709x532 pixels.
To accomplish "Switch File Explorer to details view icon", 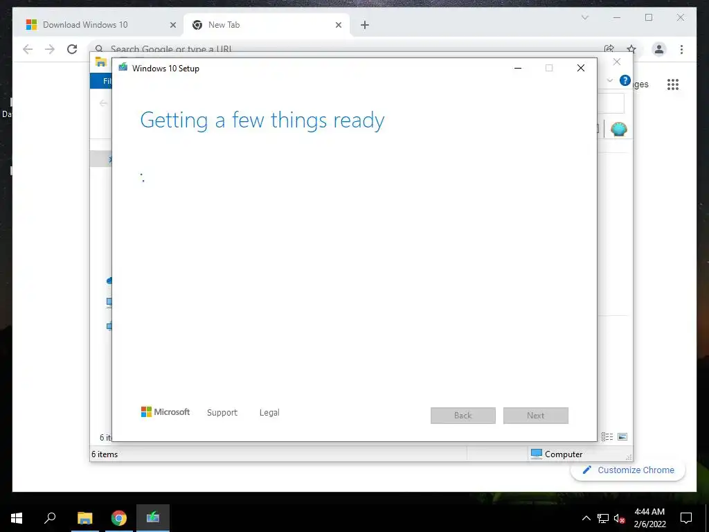I will (607, 436).
